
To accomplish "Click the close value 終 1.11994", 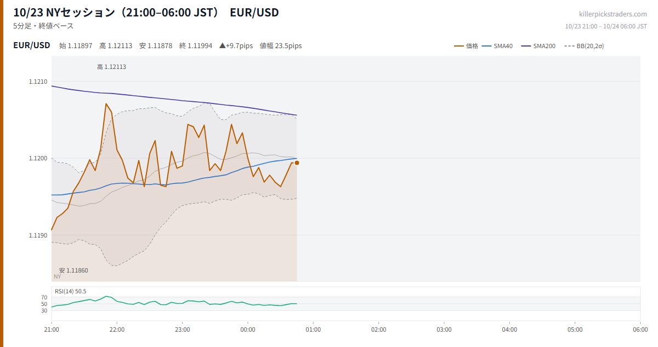I will [x=196, y=46].
